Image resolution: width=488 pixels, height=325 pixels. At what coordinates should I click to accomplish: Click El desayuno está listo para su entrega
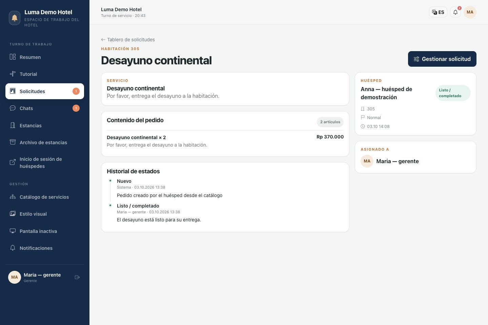[159, 220]
